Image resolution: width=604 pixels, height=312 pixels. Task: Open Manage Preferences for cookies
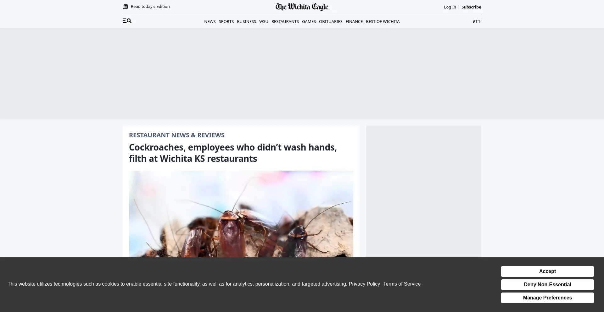(547, 298)
